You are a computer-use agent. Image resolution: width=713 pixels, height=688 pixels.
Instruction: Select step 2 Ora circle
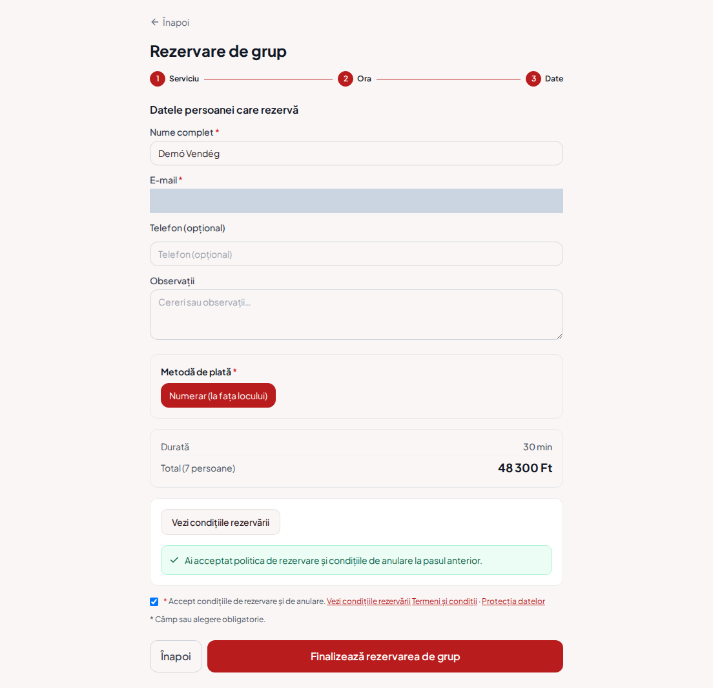coord(346,79)
